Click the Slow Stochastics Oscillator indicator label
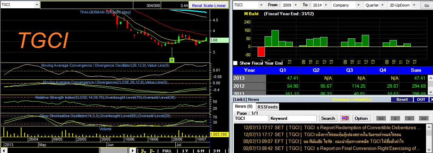This screenshot has height=153, width=433. pyautogui.click(x=105, y=116)
